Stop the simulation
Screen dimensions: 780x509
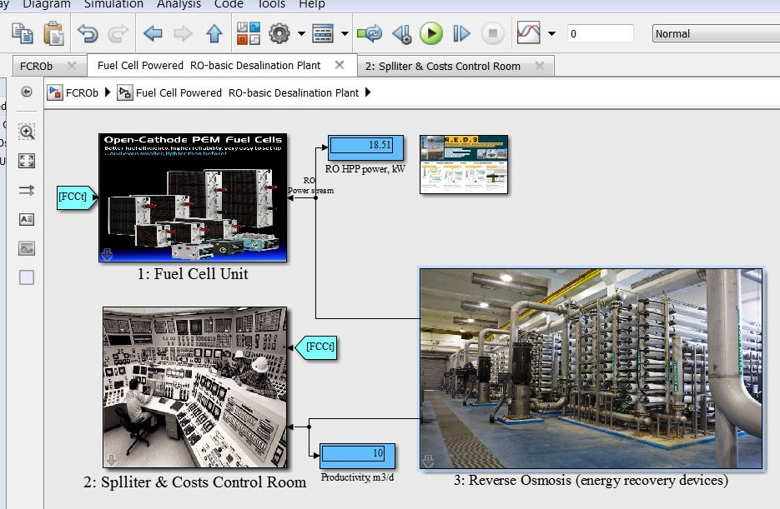(492, 34)
